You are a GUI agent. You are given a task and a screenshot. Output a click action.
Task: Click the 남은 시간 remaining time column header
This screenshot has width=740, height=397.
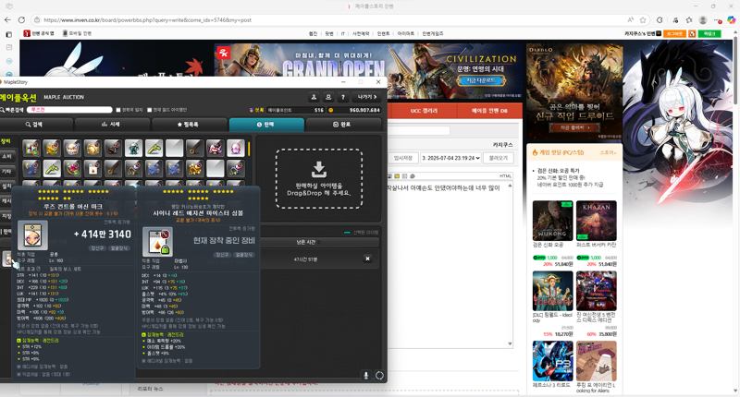pyautogui.click(x=305, y=242)
